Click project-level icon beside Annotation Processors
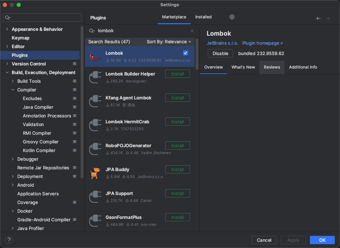Screen dimensions: 340x248 tap(74, 116)
